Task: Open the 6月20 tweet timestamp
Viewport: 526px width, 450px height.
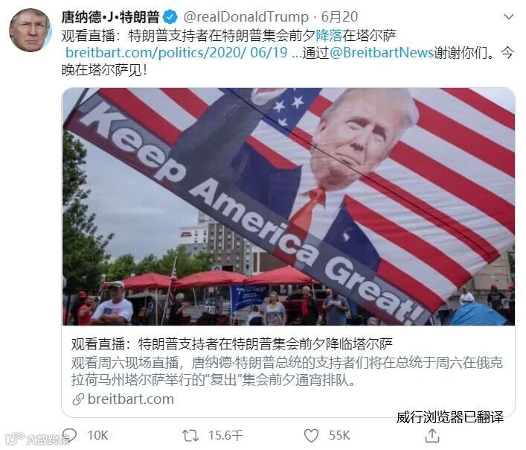Action: pos(339,17)
